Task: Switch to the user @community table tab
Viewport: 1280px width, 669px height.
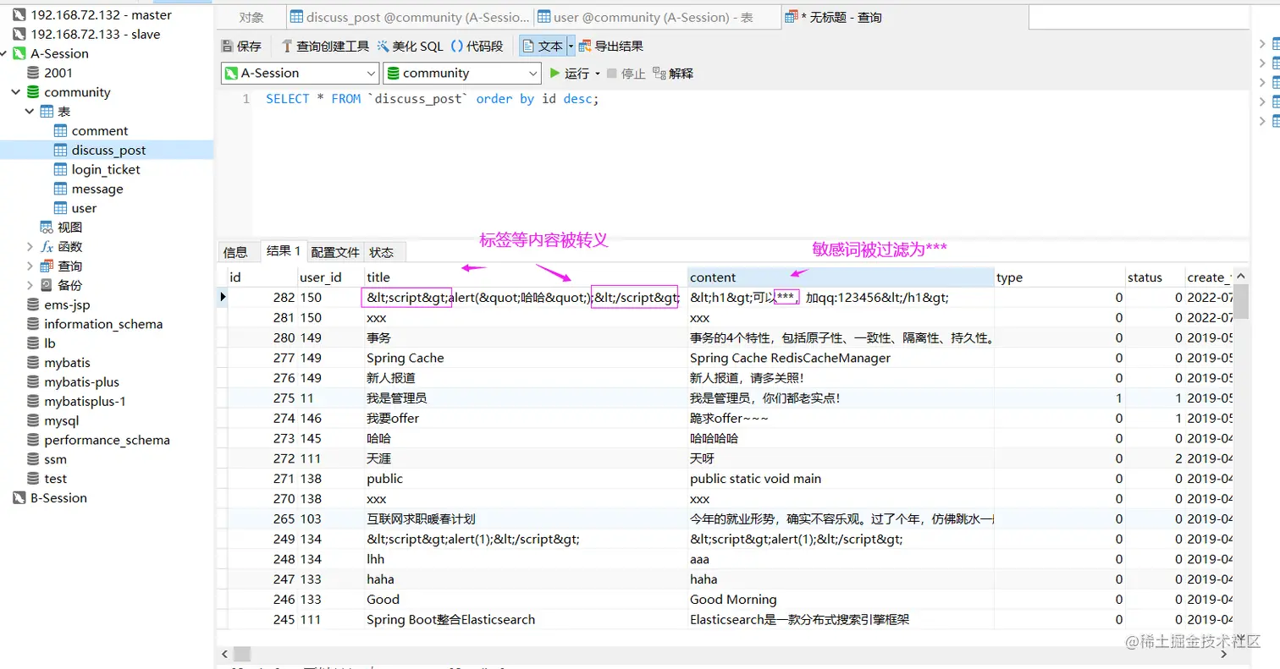Action: pyautogui.click(x=656, y=17)
